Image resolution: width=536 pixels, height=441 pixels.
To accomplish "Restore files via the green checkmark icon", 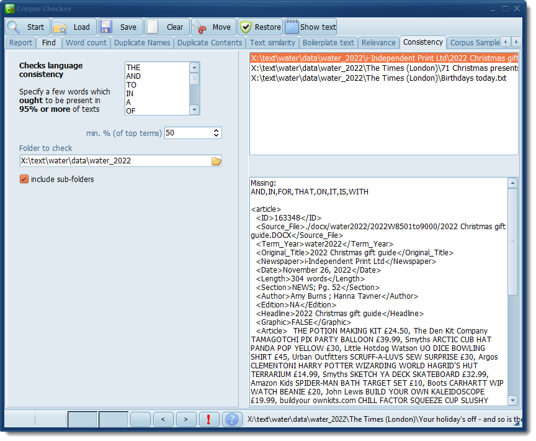I will (x=246, y=27).
